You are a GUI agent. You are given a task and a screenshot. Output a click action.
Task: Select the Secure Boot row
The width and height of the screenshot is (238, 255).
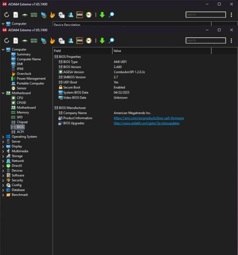pos(132,87)
